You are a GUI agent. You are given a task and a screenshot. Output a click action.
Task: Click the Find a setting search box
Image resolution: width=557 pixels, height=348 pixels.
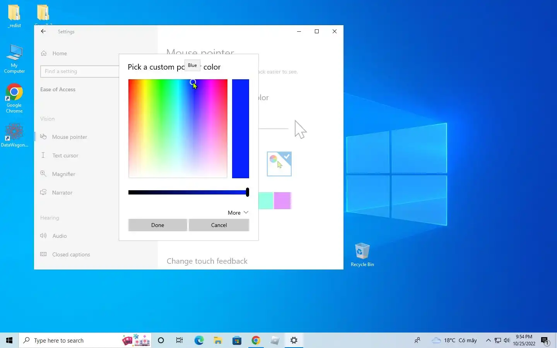pos(80,71)
